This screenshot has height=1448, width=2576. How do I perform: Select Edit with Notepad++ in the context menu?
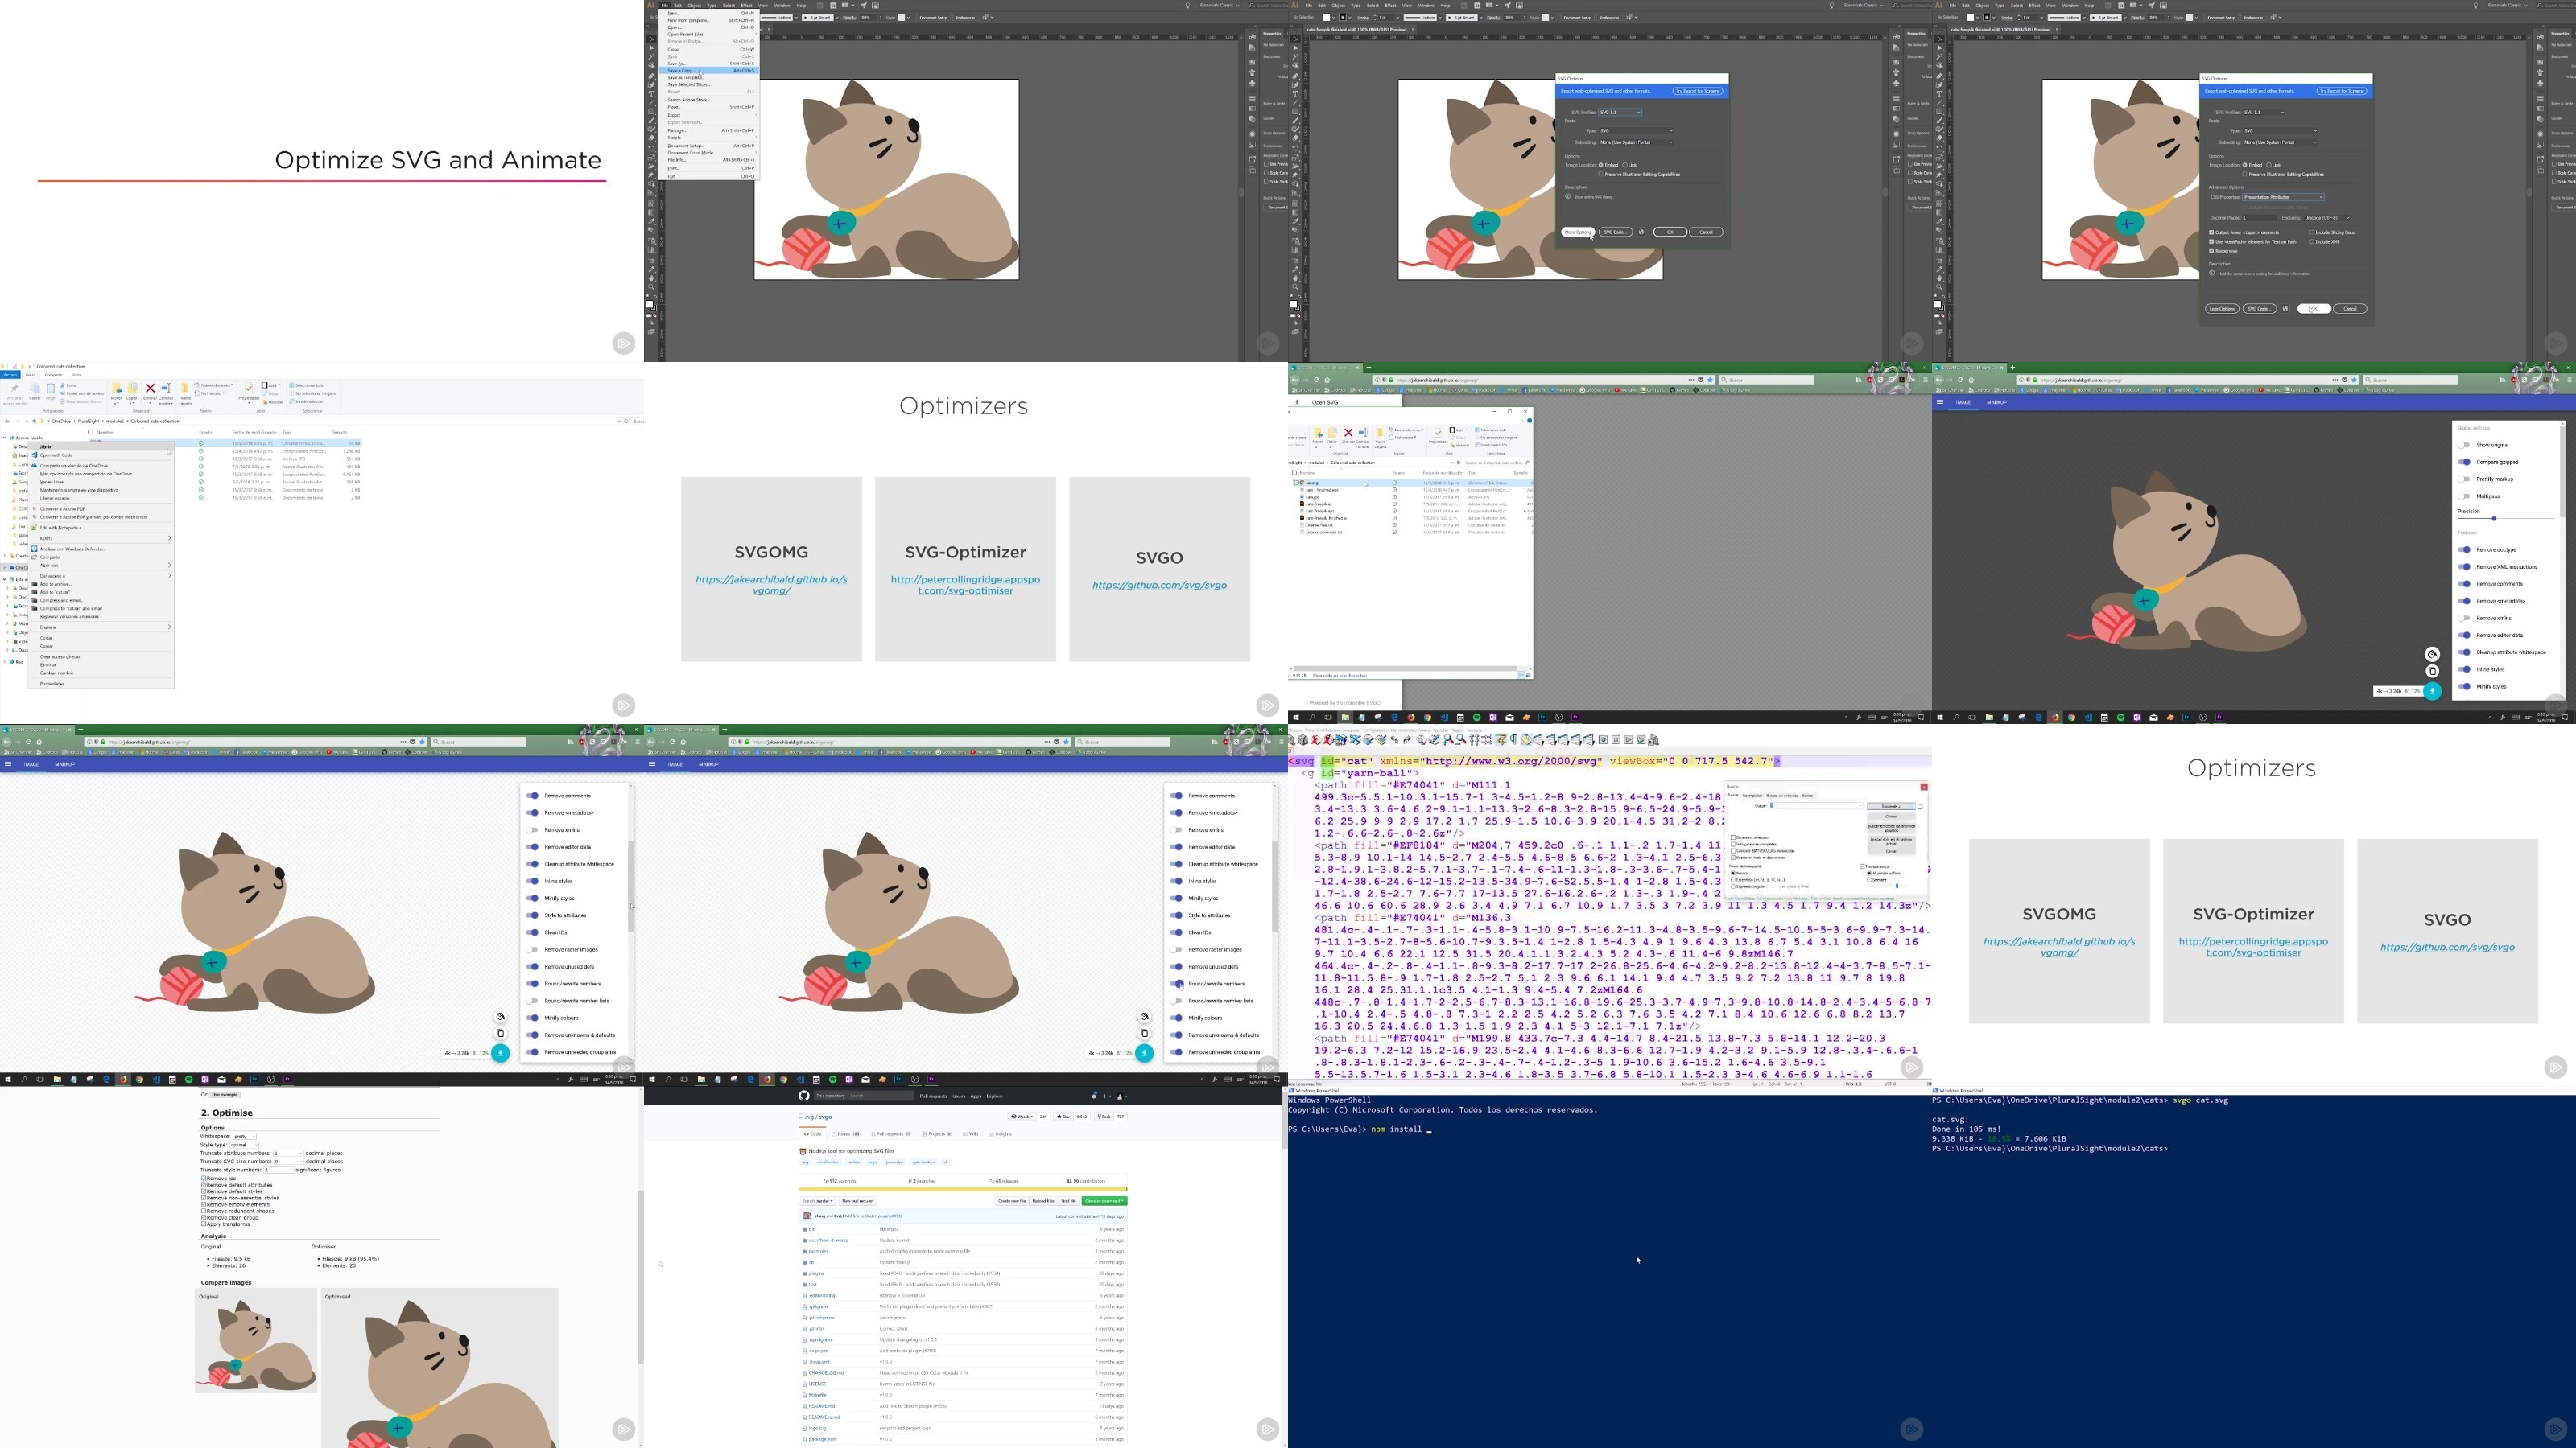(x=101, y=528)
